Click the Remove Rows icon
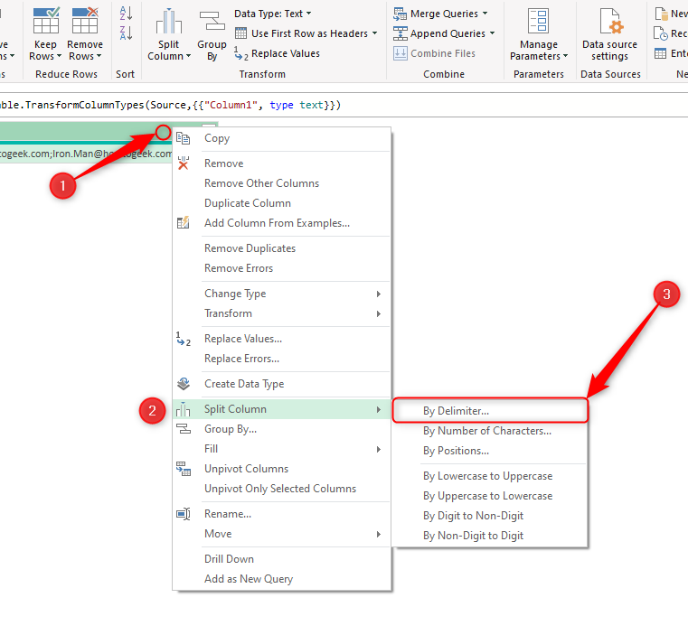The width and height of the screenshot is (688, 635). (x=85, y=20)
